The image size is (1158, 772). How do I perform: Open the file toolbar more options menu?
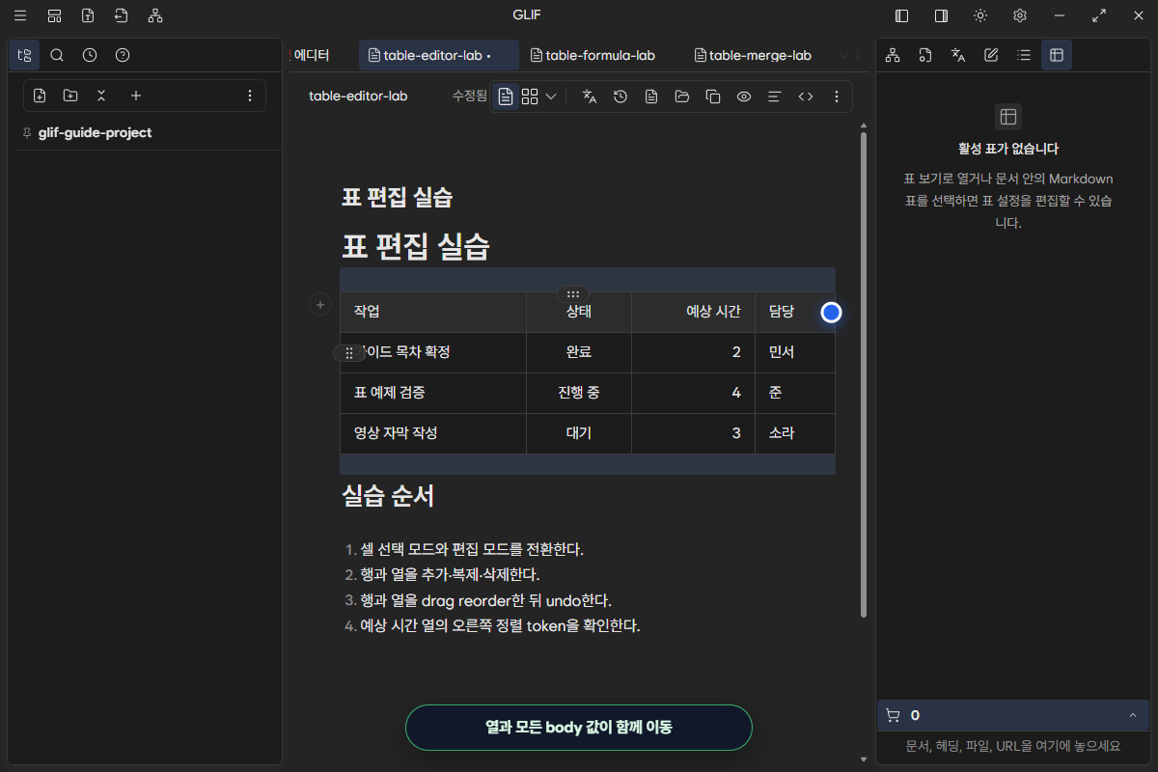click(x=250, y=96)
